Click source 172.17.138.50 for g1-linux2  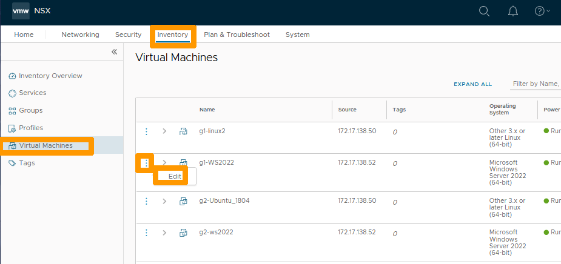(x=357, y=131)
